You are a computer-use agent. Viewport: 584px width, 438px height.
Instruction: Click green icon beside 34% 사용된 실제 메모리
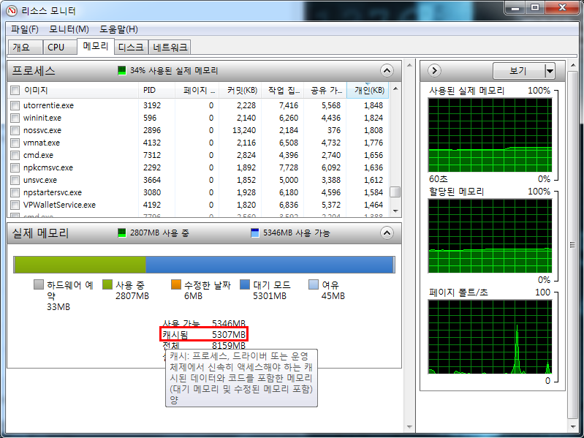tap(122, 70)
